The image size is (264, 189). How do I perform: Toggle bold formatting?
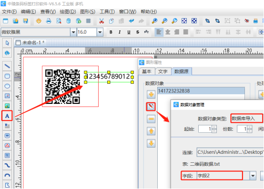111,32
